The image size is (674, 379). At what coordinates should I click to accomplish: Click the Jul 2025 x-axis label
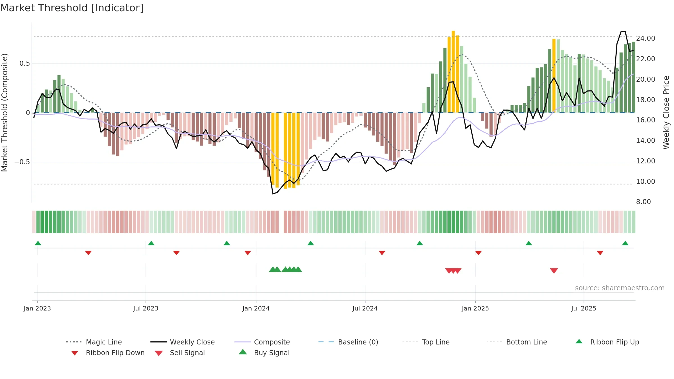tap(584, 308)
